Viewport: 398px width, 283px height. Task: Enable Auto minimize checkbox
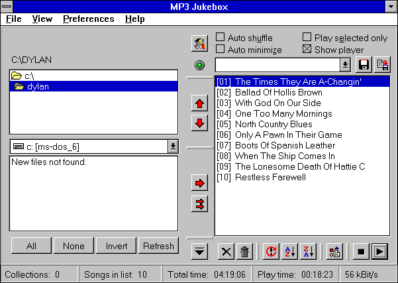pos(249,50)
